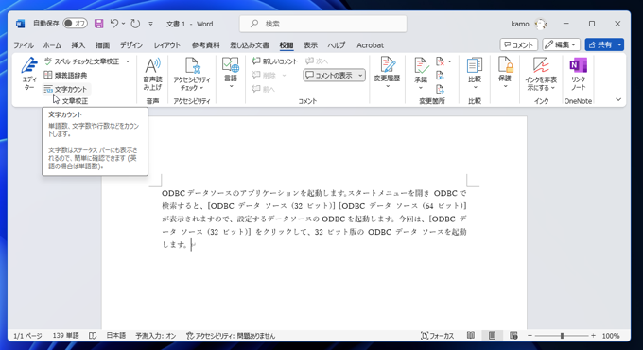
Task: Switch to フォーカス focus mode
Action: [438, 336]
